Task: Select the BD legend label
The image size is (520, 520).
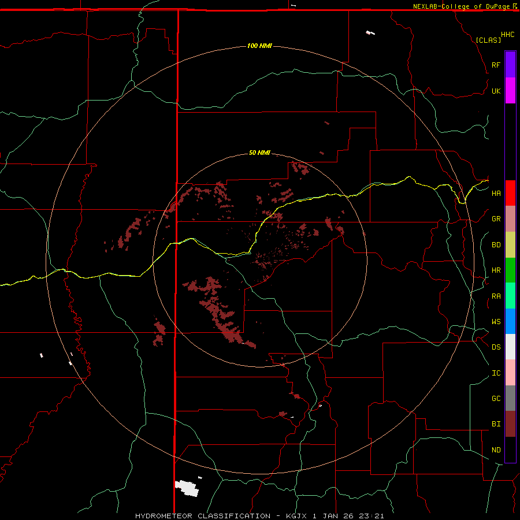Action: coord(496,245)
